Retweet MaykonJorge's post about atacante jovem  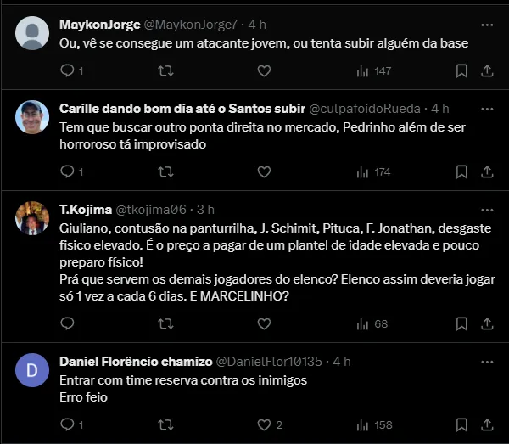[166, 71]
